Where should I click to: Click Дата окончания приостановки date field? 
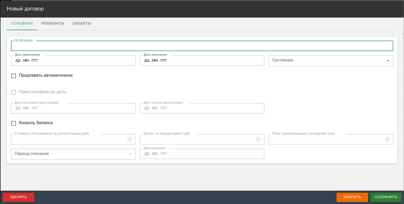pos(73,108)
